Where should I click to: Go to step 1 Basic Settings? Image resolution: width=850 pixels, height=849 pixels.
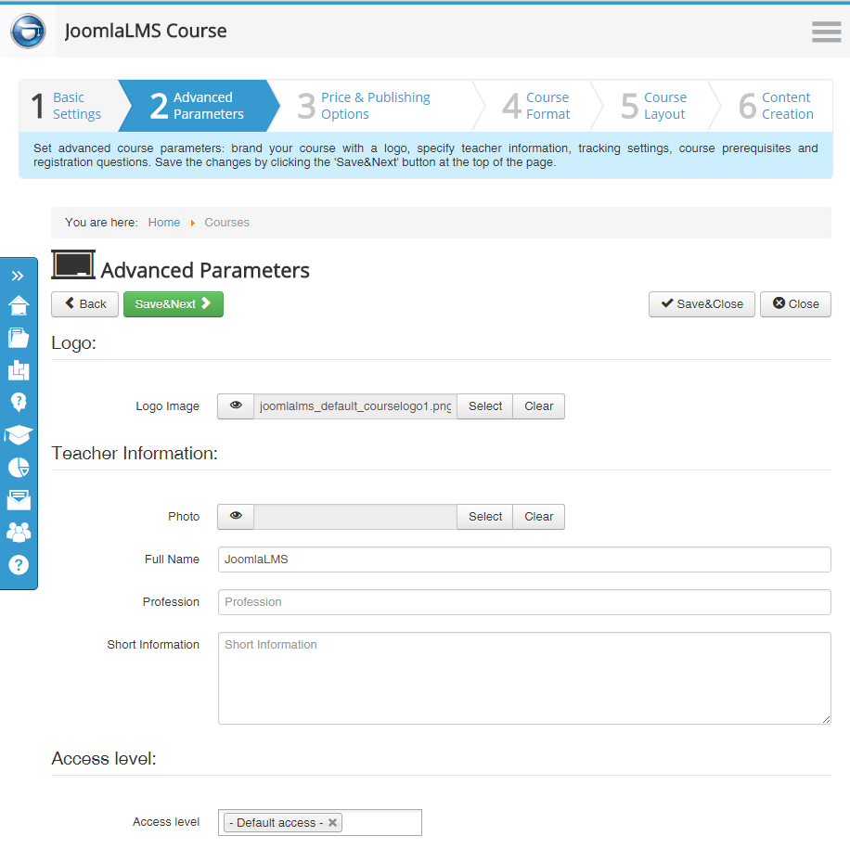(69, 106)
